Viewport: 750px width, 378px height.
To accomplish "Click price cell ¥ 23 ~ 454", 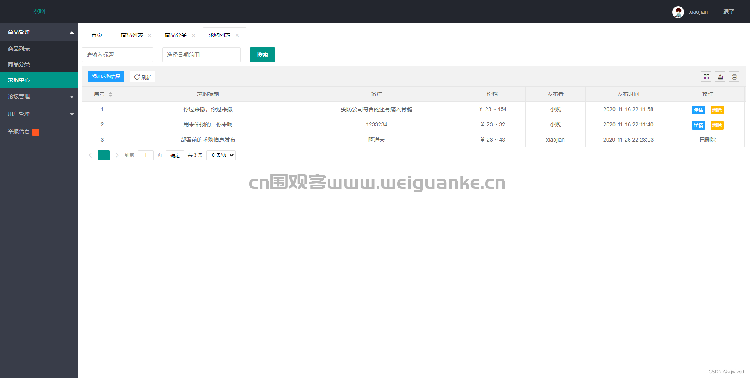I will tap(493, 109).
